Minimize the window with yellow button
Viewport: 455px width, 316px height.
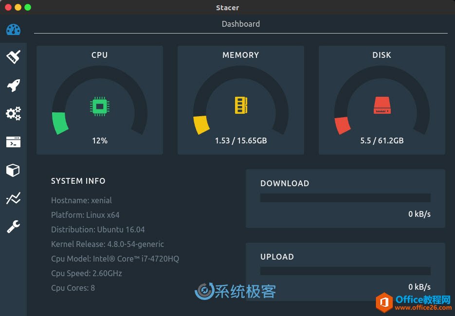point(18,7)
